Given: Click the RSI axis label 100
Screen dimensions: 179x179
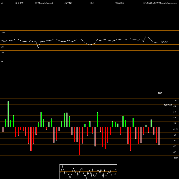Looking at the screenshot, I should 3,33.
